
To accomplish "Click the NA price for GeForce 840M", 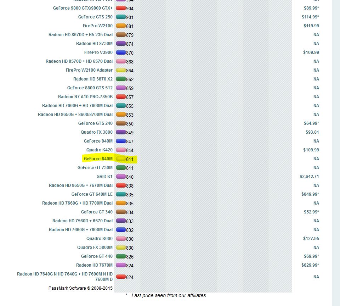I will tap(316, 159).
